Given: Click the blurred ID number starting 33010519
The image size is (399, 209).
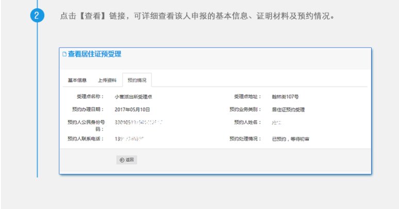Looking at the screenshot, I should [139, 122].
